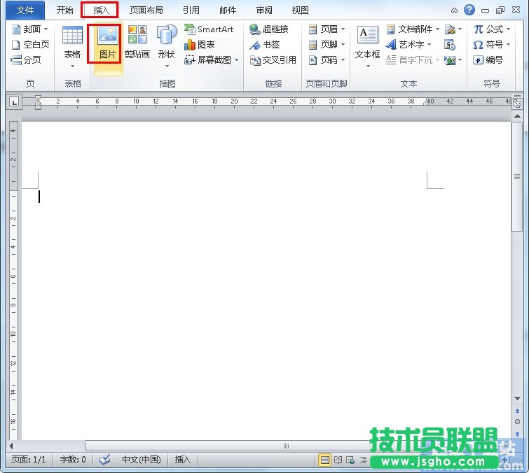Open the 页脚 (Footer) dropdown
This screenshot has width=529, height=473.
tap(327, 45)
